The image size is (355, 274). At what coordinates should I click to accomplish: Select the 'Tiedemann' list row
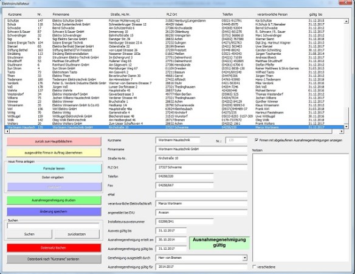(174, 79)
